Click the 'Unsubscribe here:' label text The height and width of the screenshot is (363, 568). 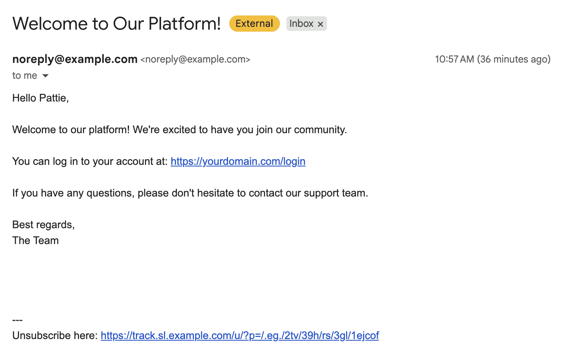54,335
